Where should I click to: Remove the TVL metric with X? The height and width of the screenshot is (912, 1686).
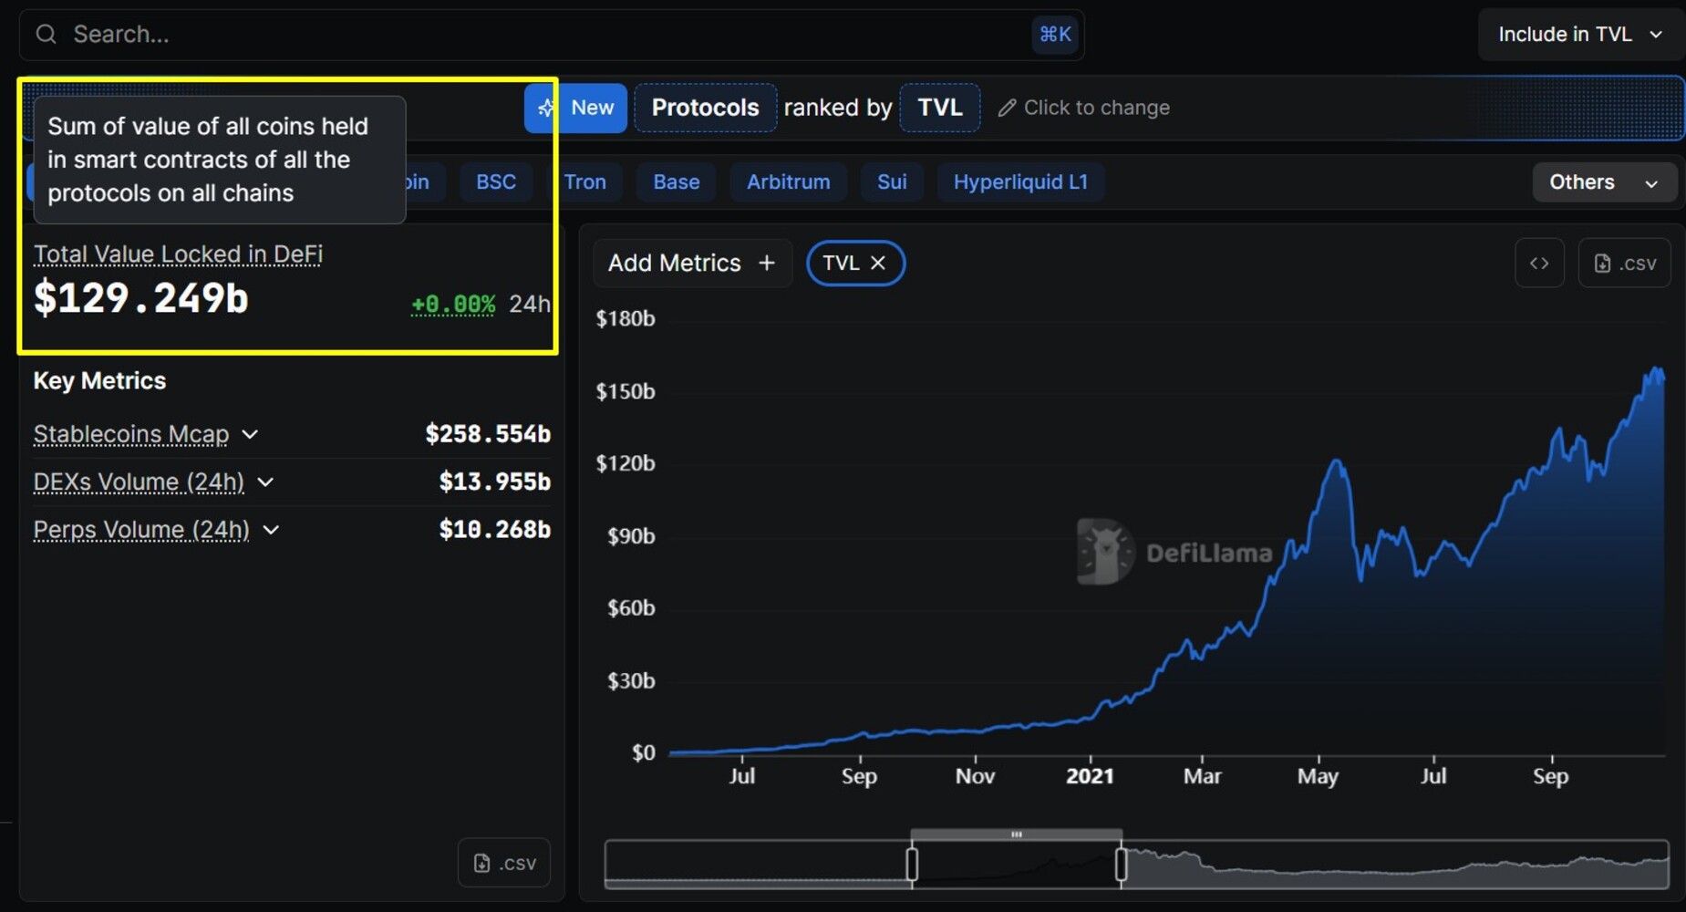click(878, 263)
